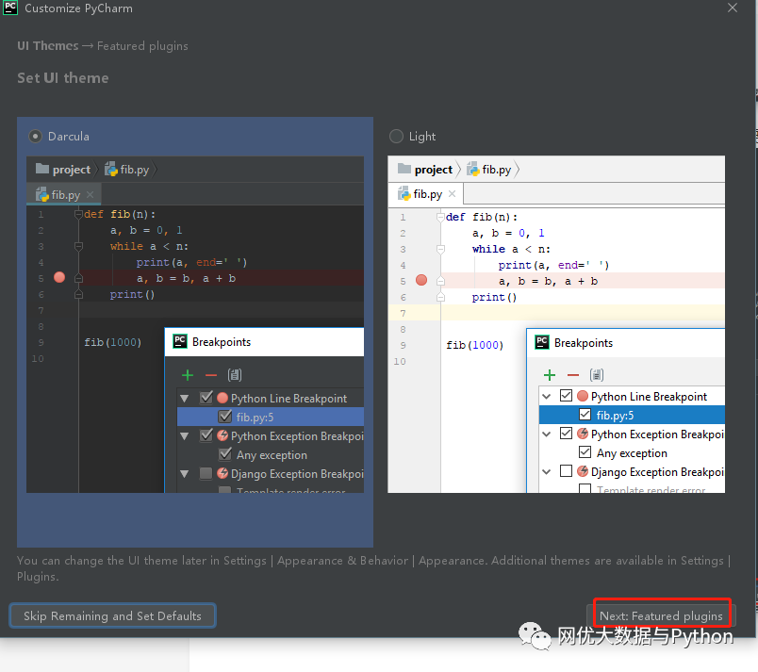Click project folder icon in Light preview
This screenshot has height=672, width=758.
tap(404, 169)
